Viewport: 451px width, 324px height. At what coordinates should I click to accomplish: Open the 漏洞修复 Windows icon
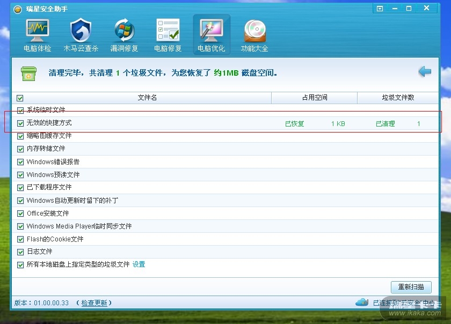click(124, 30)
